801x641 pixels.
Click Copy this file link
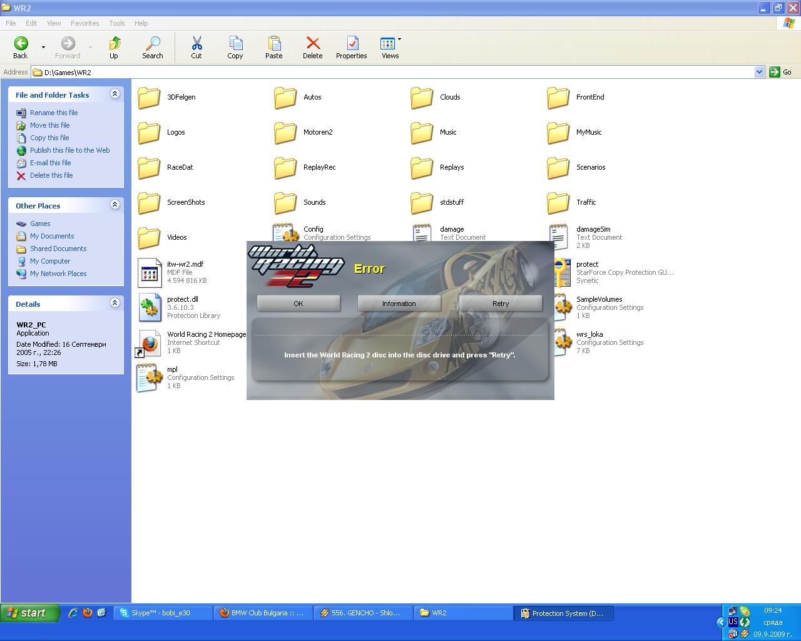49,138
